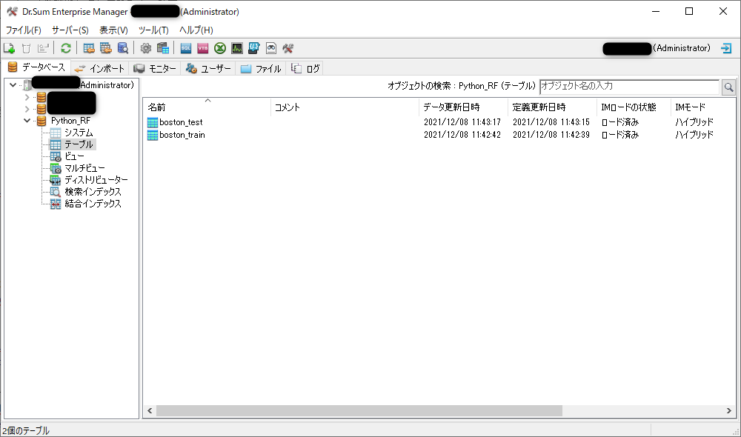741x437 pixels.
Task: Click the new object icon with green plus
Action: [9, 48]
